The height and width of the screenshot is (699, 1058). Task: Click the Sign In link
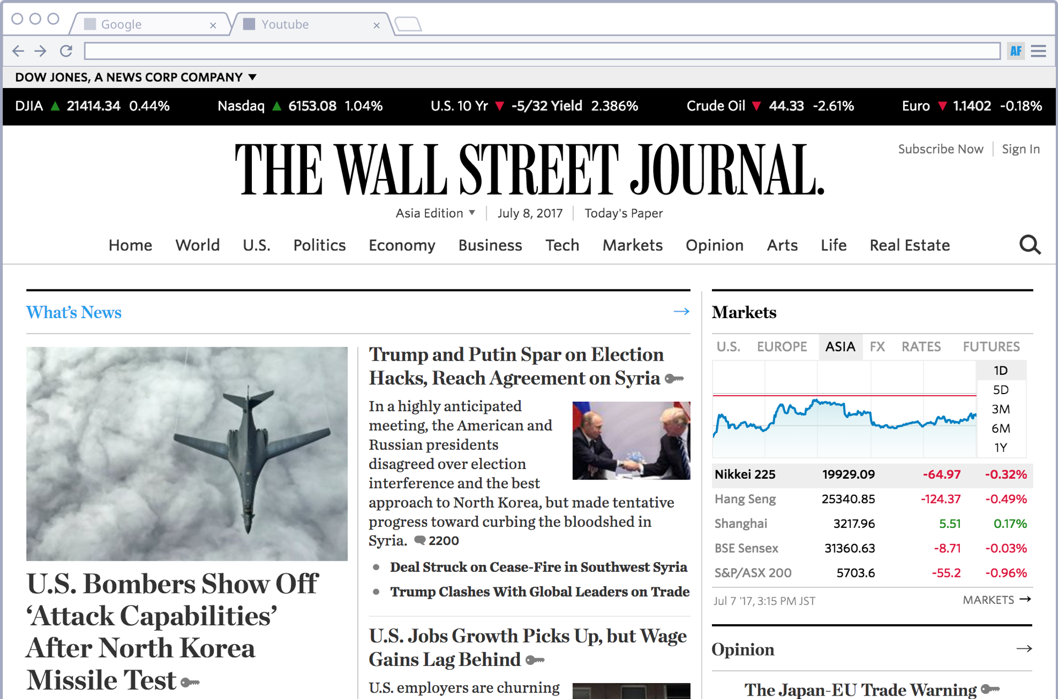(x=1021, y=149)
